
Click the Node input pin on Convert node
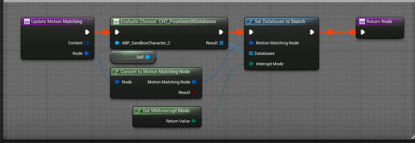(x=117, y=82)
